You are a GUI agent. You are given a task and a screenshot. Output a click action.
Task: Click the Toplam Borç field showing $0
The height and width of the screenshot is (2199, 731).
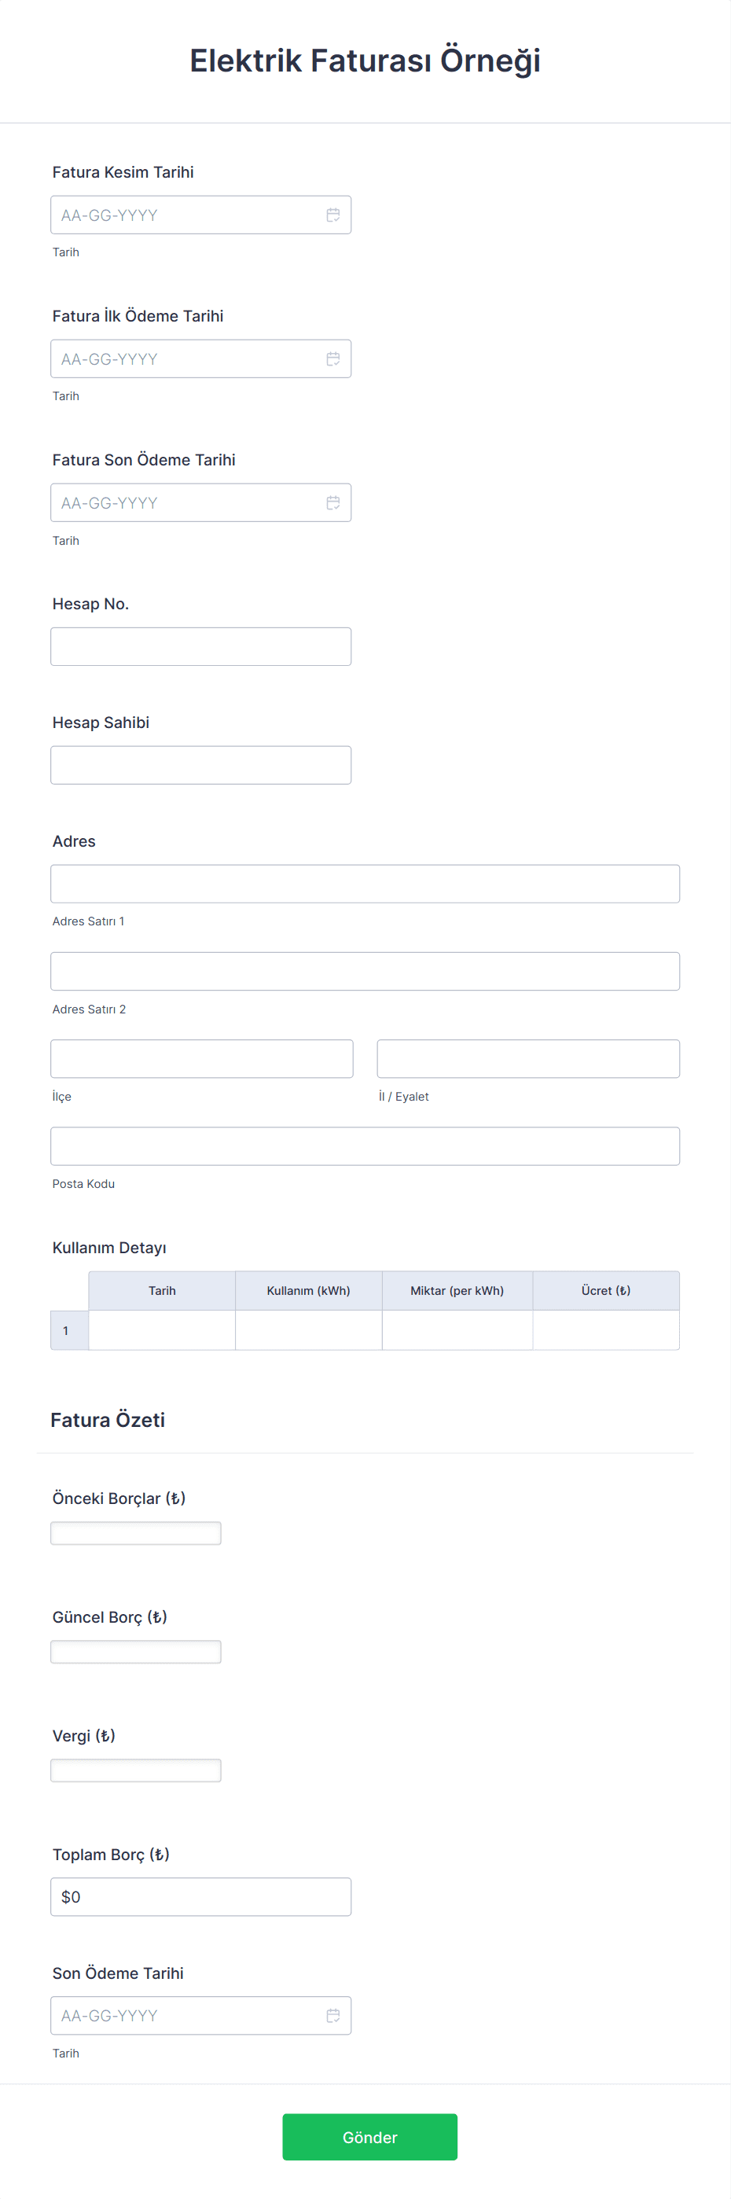coord(200,1896)
